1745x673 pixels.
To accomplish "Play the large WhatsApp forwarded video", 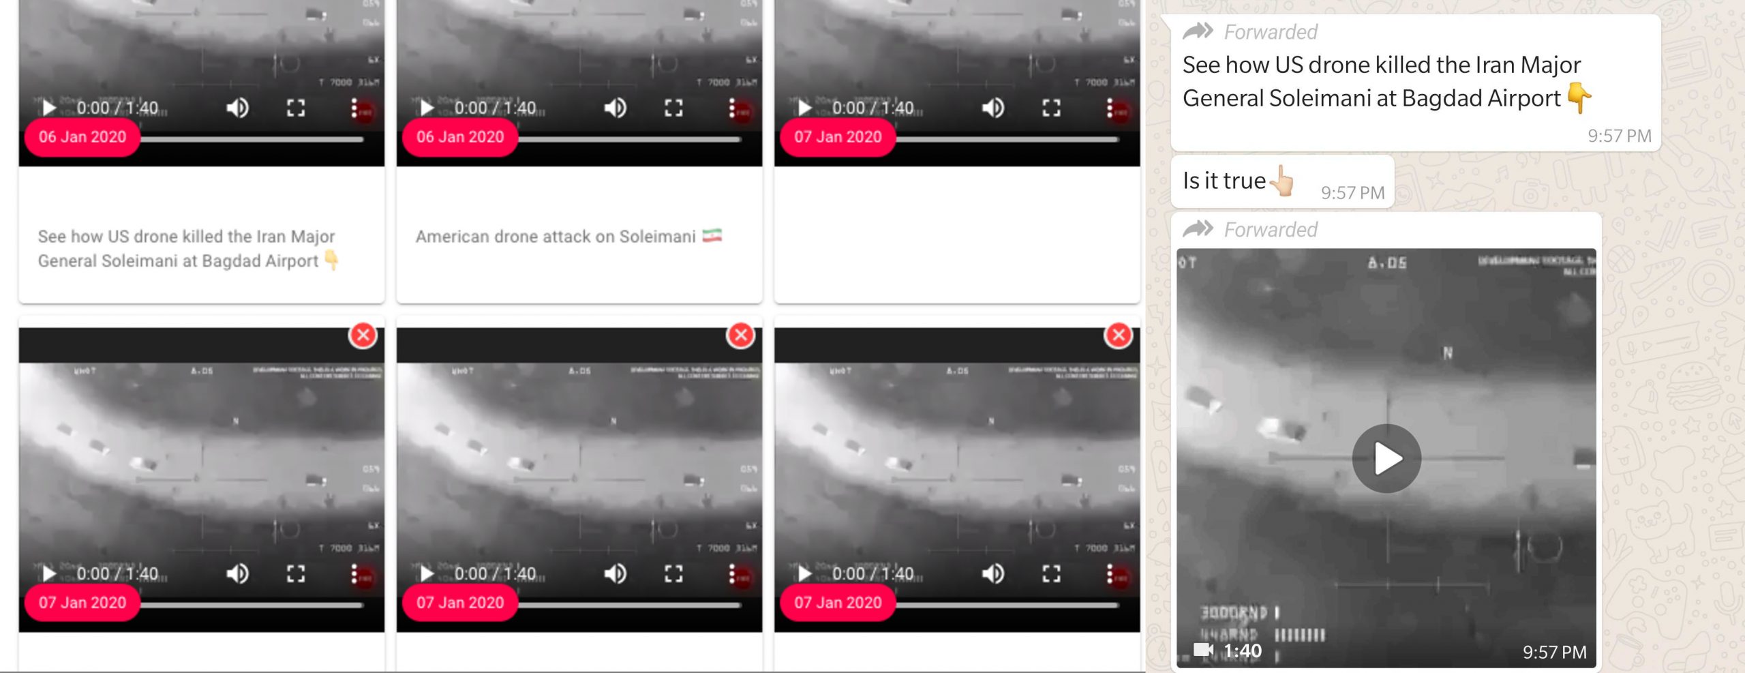I will coord(1386,458).
